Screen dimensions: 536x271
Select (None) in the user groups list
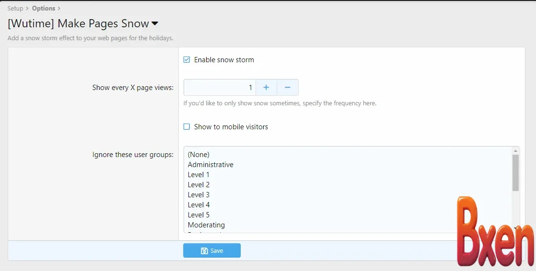pyautogui.click(x=198, y=155)
